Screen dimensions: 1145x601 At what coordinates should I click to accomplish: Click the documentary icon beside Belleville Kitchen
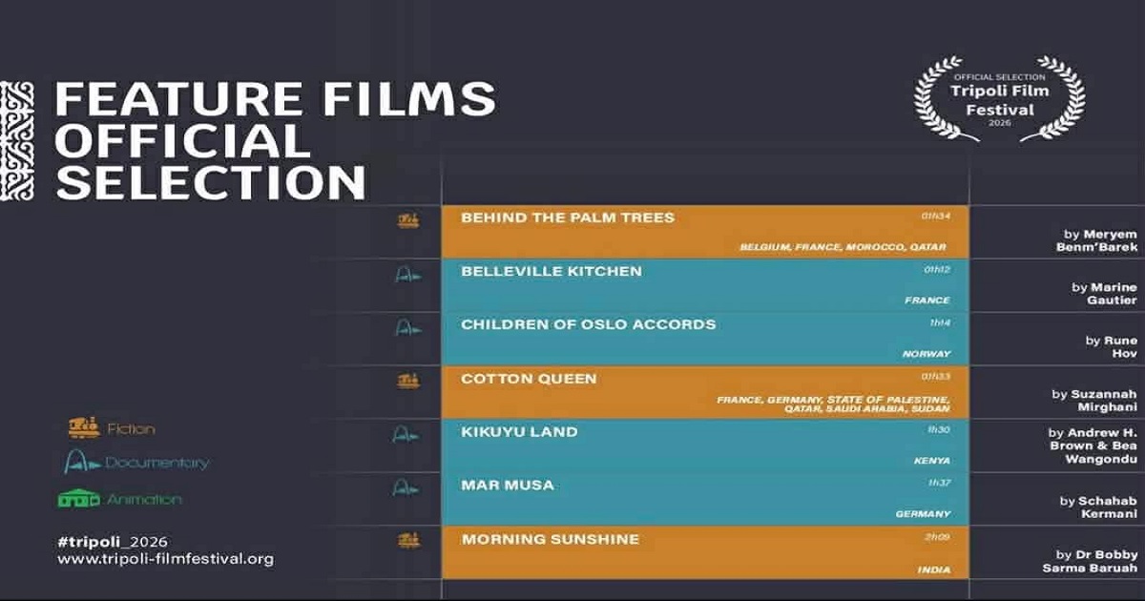(x=408, y=274)
